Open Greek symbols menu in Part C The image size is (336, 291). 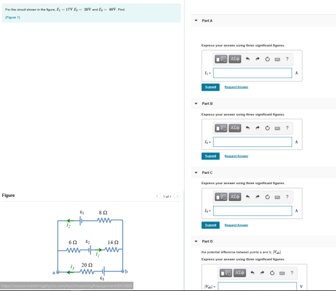point(235,197)
